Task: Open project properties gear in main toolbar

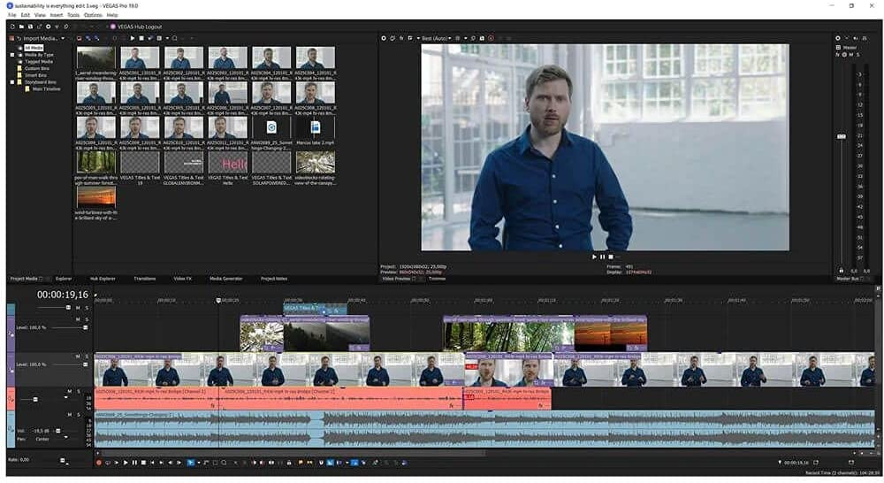Action: 48,27
